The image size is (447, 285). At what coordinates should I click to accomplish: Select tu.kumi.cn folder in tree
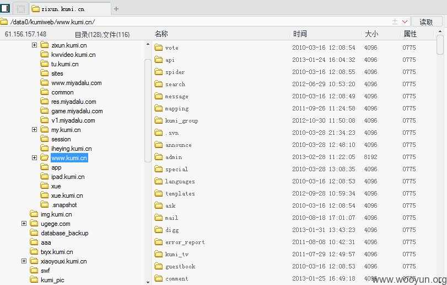tap(64, 64)
